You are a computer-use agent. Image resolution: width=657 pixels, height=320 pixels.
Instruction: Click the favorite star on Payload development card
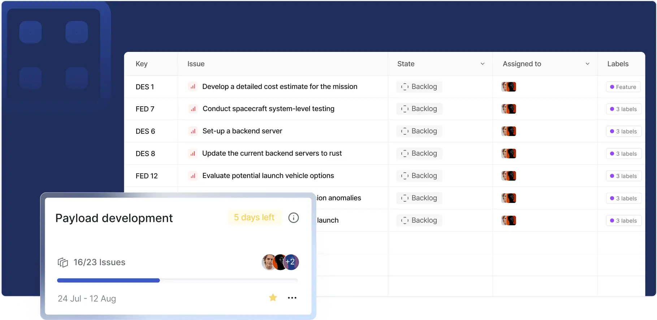[273, 298]
